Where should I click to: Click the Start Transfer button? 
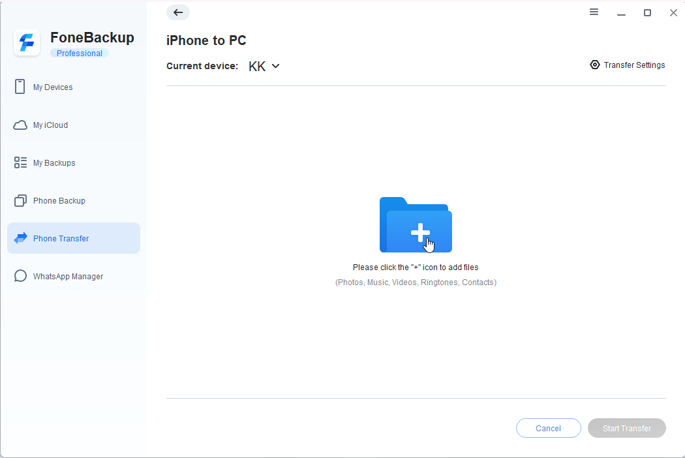click(626, 428)
